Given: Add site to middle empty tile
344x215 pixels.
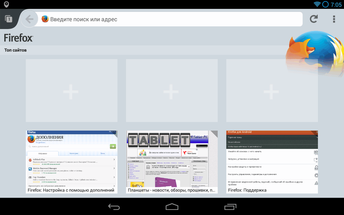Looking at the screenshot, I should pyautogui.click(x=172, y=91).
